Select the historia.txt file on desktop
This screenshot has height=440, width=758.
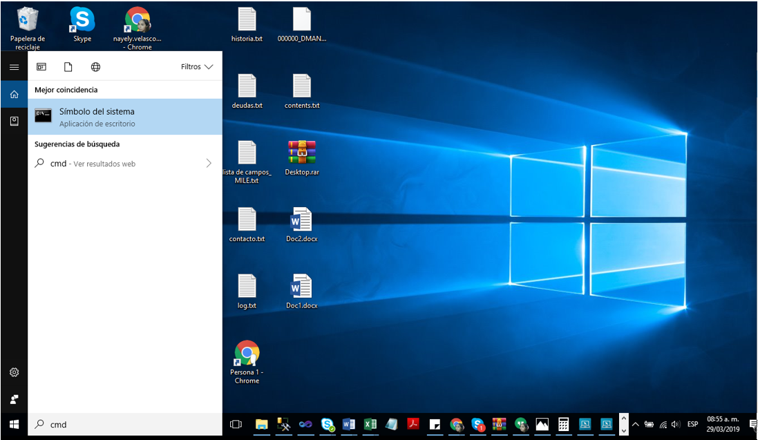[247, 25]
